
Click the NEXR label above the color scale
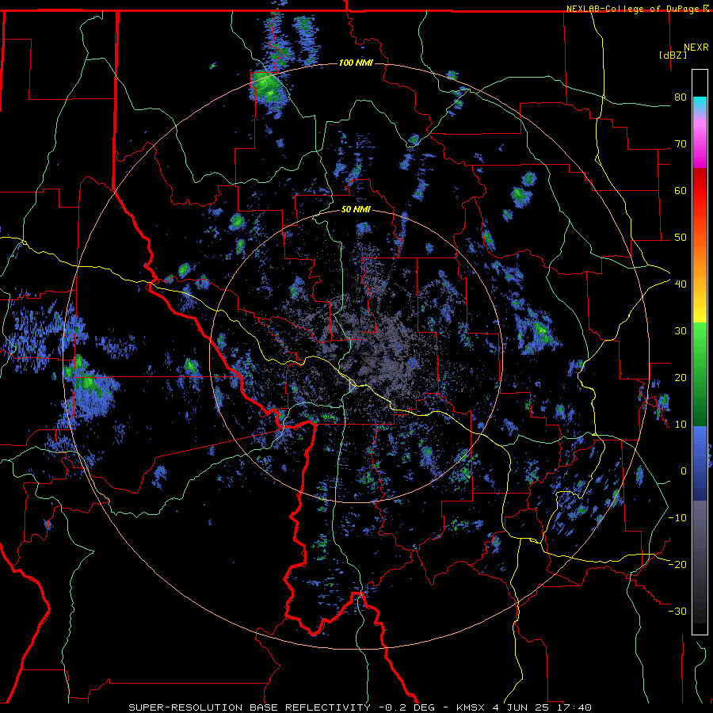696,48
